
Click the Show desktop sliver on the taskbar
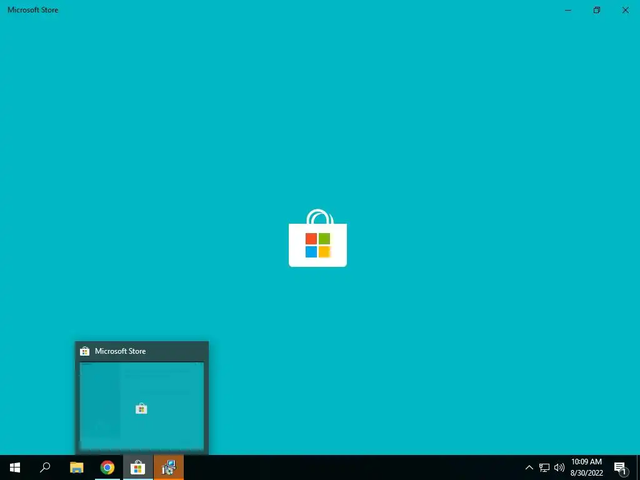click(x=638, y=467)
